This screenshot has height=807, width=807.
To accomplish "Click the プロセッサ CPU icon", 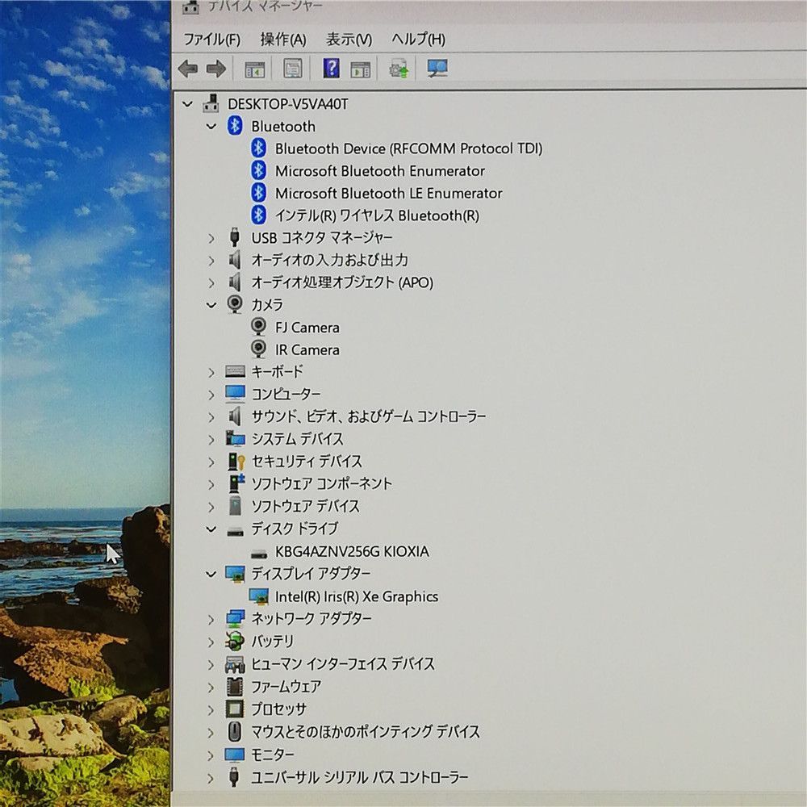I will click(x=235, y=709).
